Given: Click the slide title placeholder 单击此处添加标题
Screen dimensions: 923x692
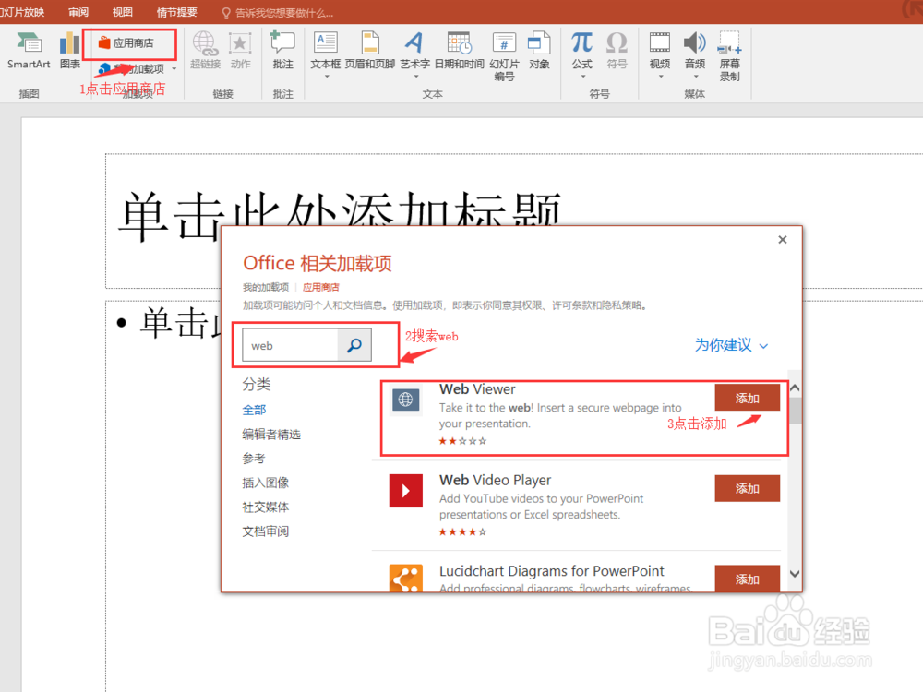Looking at the screenshot, I should point(339,215).
